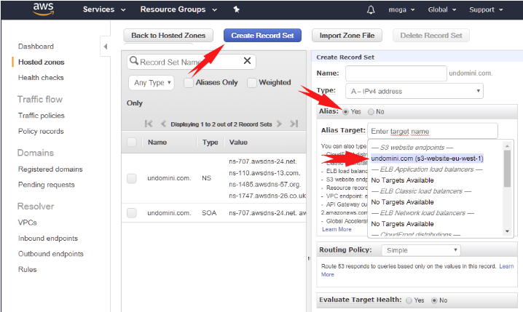Screen dimensions: 523x312
Task: Click the SOA type cell
Action: pyautogui.click(x=209, y=213)
